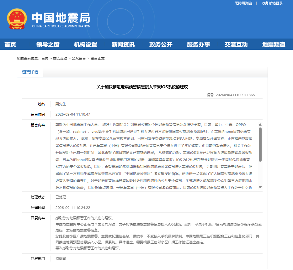Click the 留言内容 row label

[38, 125]
